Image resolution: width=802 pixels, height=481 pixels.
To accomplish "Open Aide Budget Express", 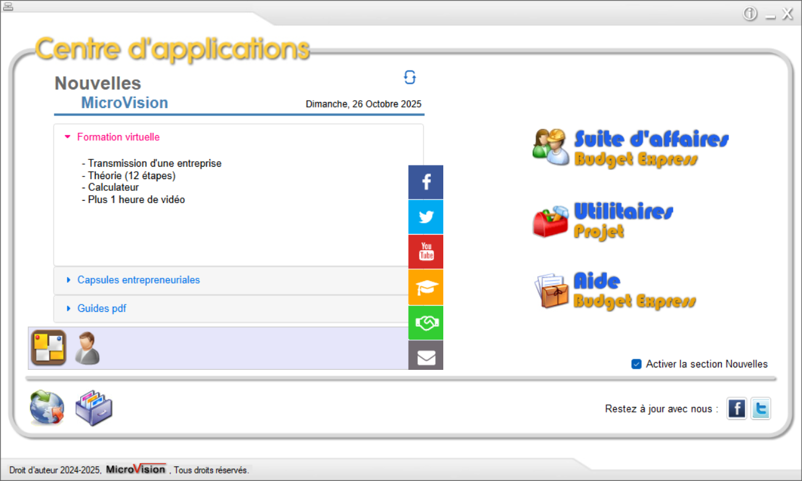I will point(614,291).
